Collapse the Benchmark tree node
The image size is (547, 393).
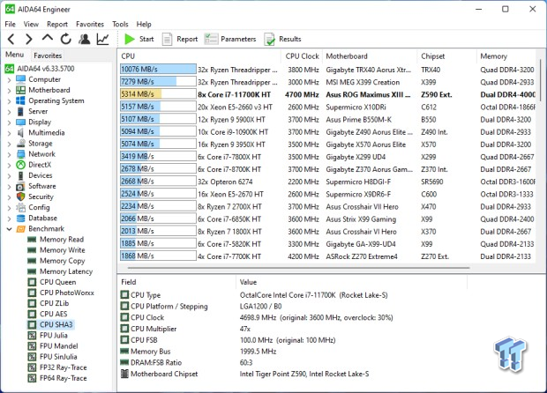coord(10,229)
